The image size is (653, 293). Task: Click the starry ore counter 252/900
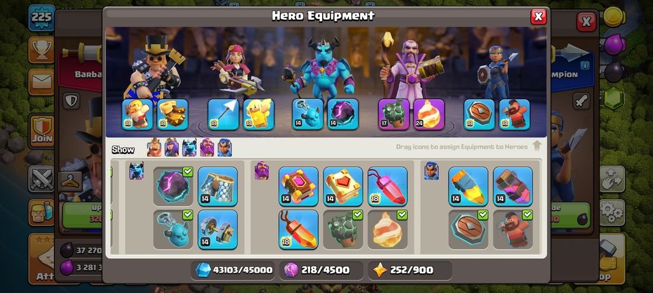coord(410,270)
